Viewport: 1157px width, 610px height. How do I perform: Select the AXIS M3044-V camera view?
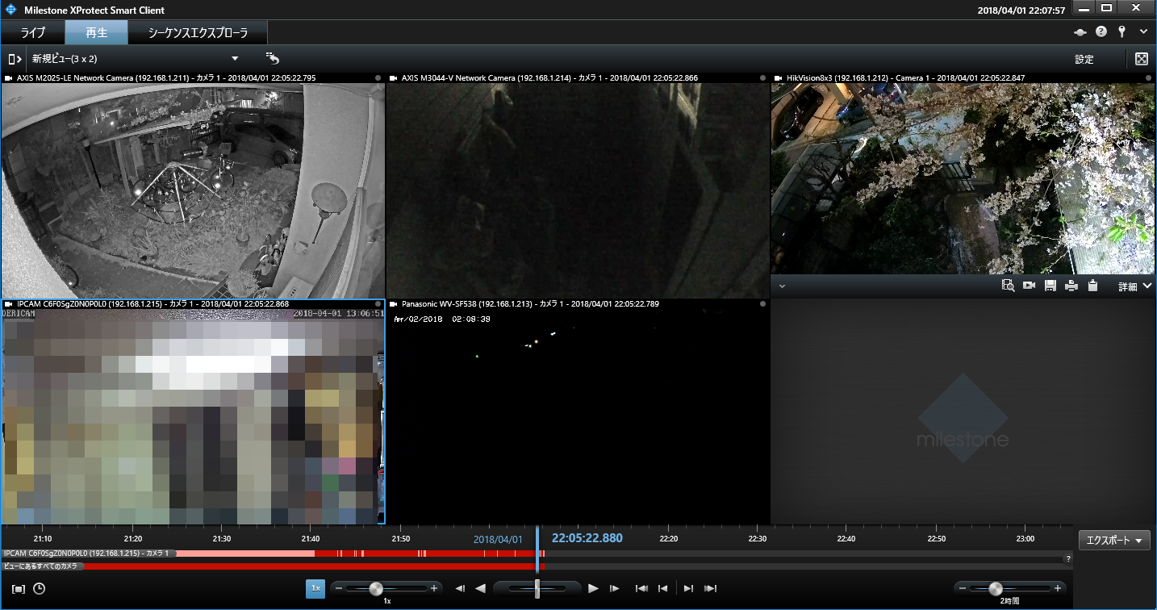(578, 190)
